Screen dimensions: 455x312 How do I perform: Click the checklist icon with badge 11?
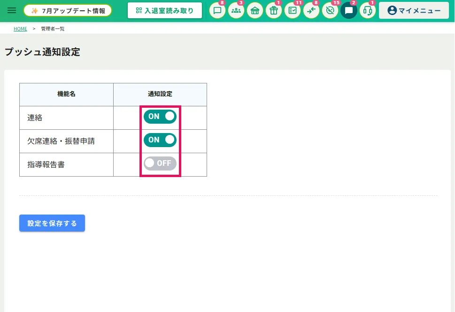point(293,11)
